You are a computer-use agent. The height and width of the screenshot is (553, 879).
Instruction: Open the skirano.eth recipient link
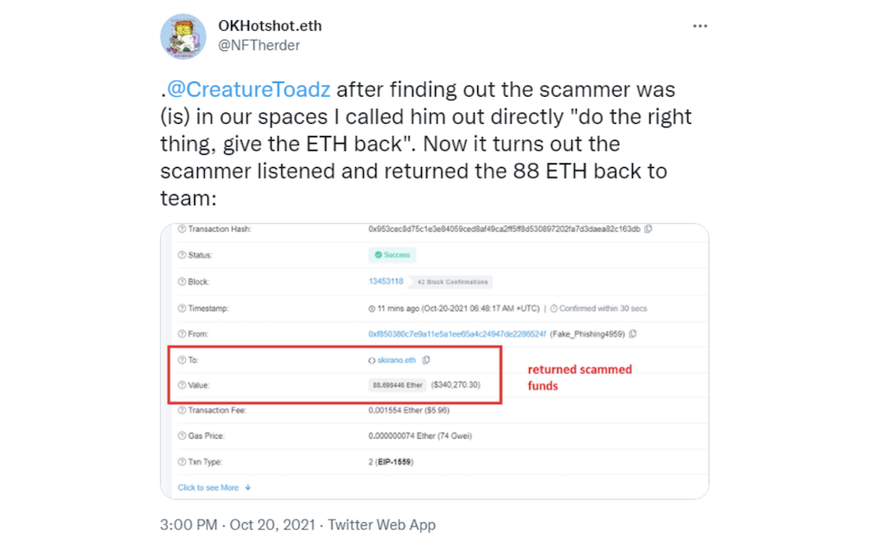pyautogui.click(x=396, y=360)
